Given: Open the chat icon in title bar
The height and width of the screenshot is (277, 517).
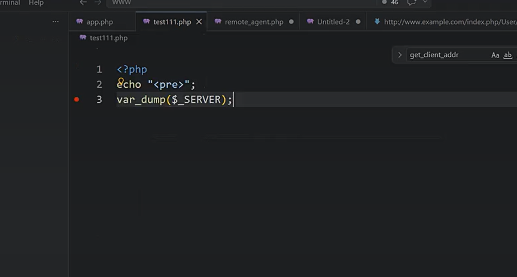Looking at the screenshot, I should point(411,2).
